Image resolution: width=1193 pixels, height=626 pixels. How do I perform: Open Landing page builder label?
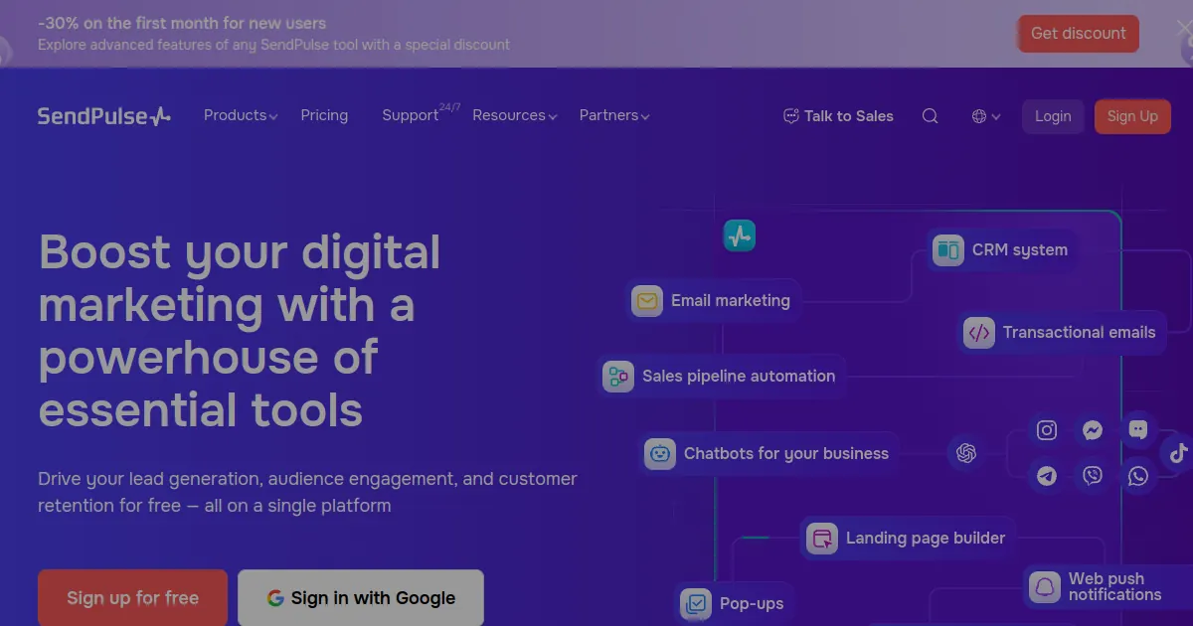(x=926, y=539)
